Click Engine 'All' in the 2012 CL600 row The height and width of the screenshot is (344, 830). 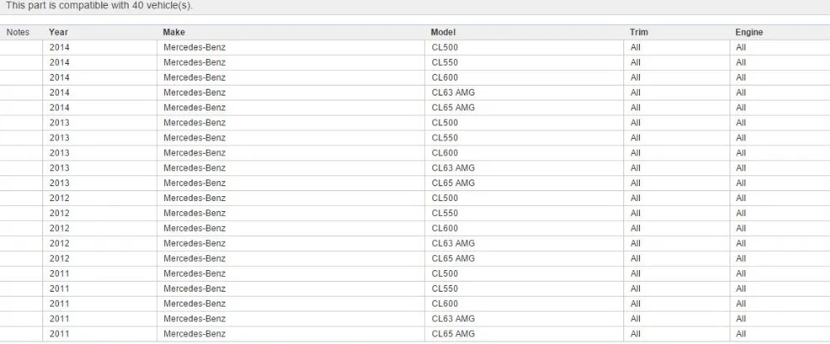click(x=740, y=229)
